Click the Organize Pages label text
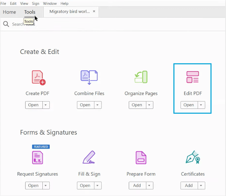 [x=141, y=94]
